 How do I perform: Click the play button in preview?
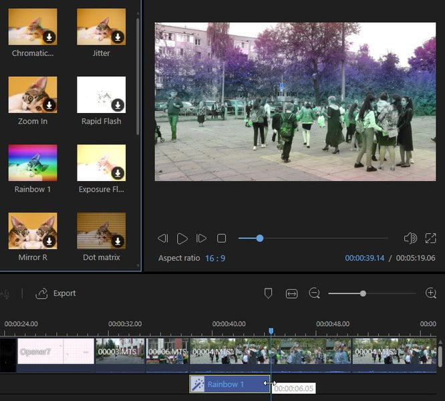pyautogui.click(x=182, y=239)
